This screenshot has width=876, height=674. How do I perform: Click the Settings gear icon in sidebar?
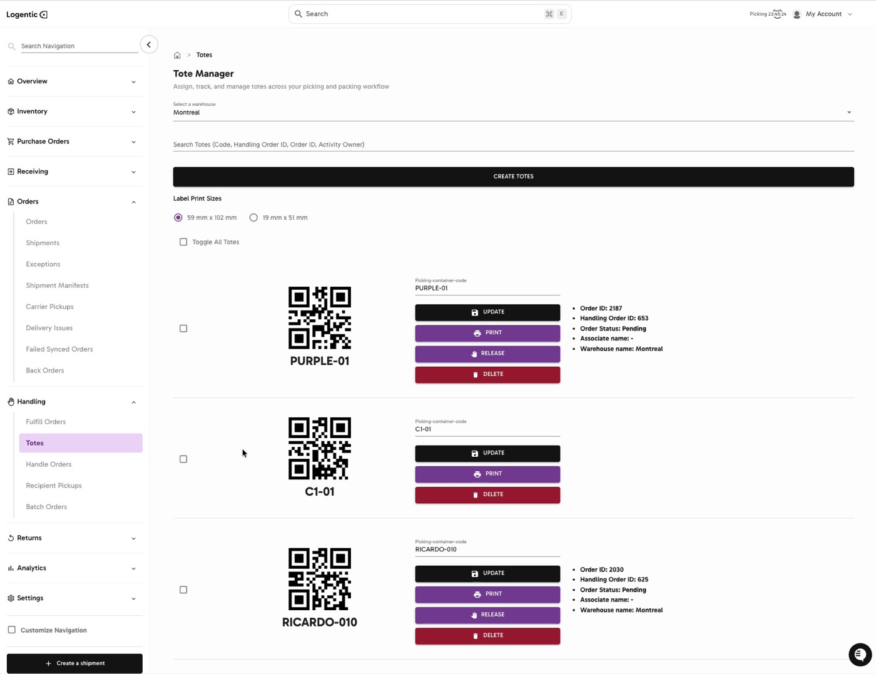point(11,598)
